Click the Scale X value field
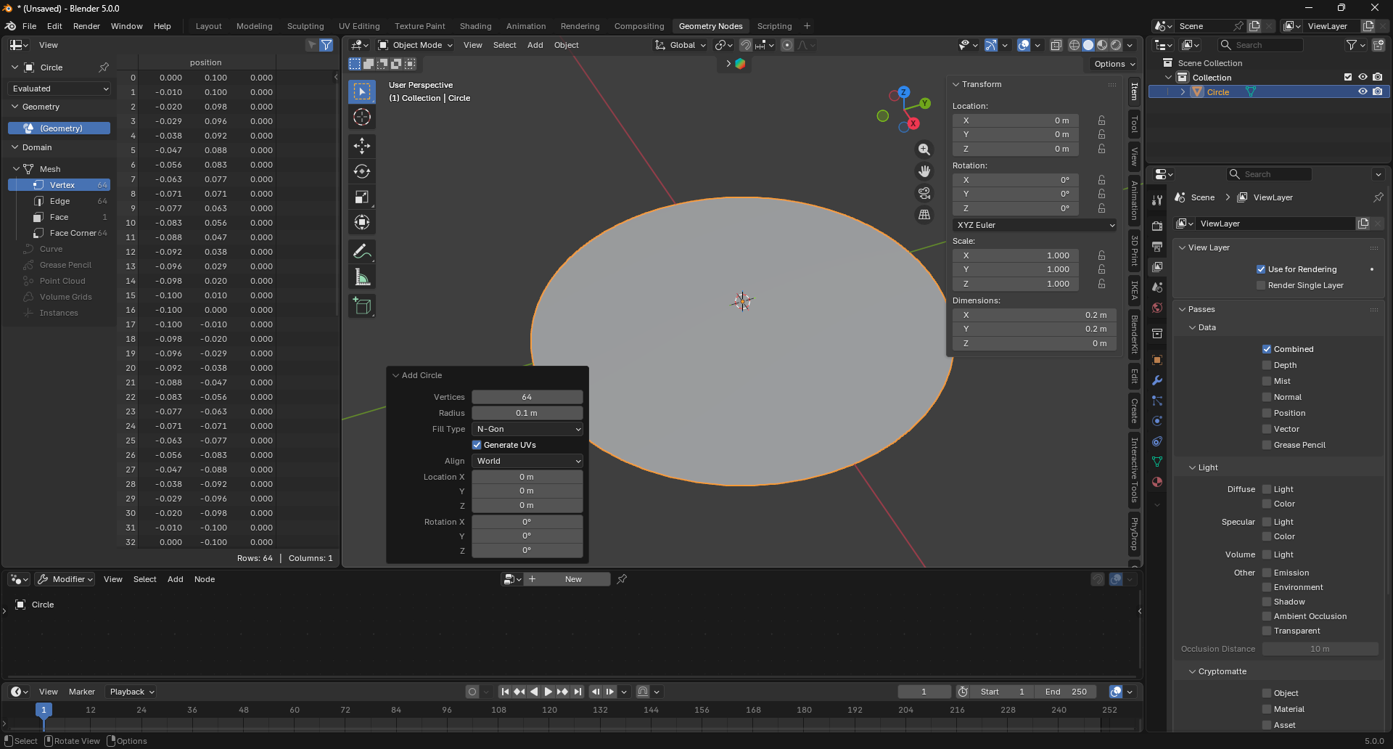This screenshot has width=1393, height=749. tap(1016, 255)
